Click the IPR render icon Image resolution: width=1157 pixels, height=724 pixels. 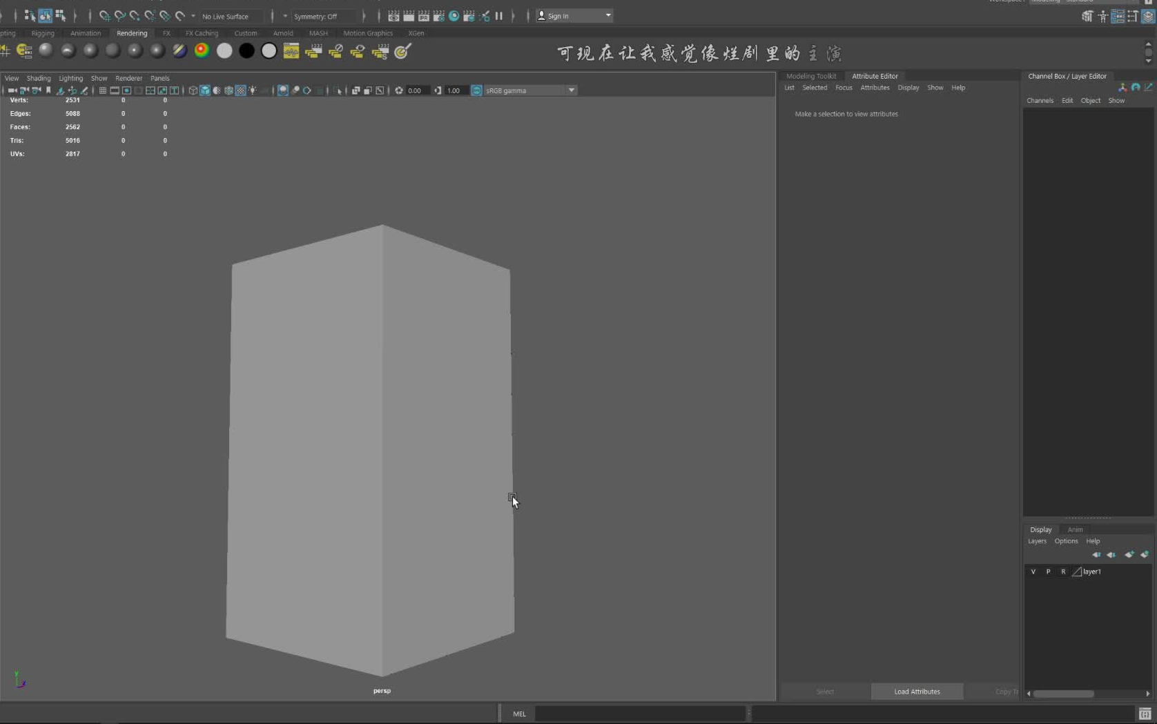tap(424, 16)
